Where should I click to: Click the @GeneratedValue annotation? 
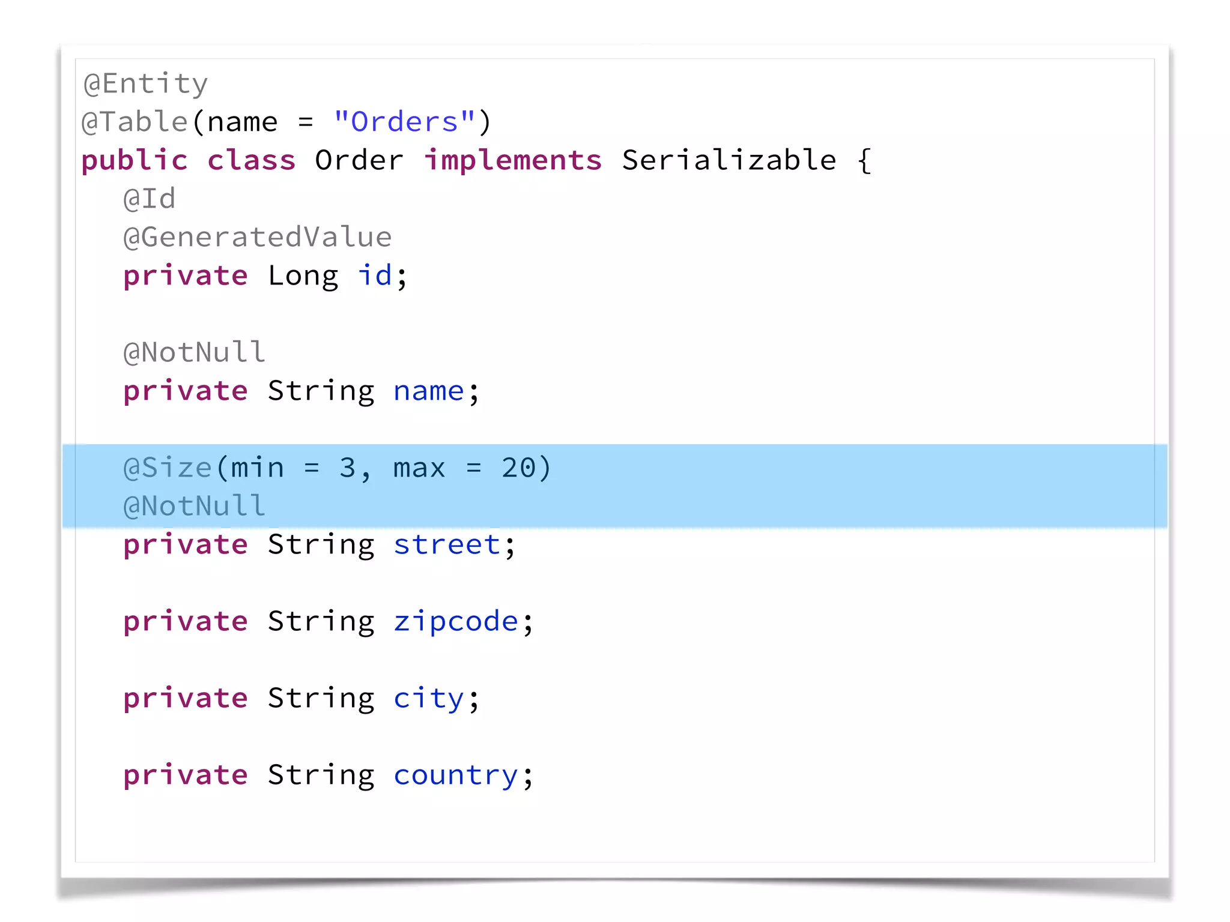point(258,237)
